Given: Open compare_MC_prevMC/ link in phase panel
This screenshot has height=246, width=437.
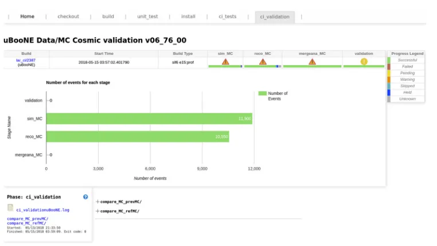Looking at the screenshot, I should point(28,219).
